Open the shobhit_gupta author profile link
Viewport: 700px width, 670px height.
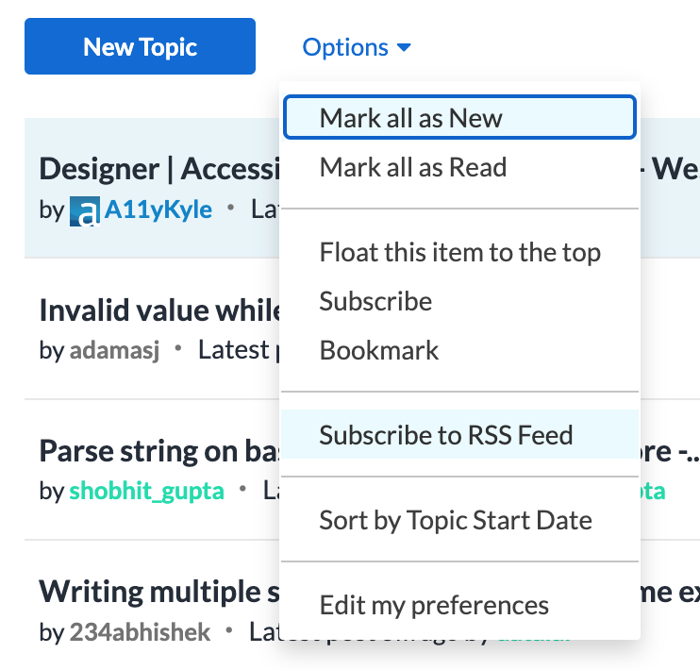pyautogui.click(x=146, y=492)
